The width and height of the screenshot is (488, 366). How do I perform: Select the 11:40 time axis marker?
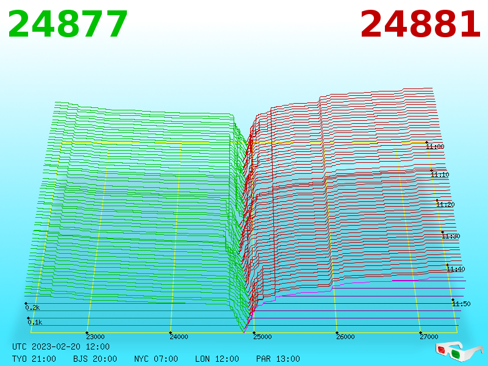pos(456,269)
